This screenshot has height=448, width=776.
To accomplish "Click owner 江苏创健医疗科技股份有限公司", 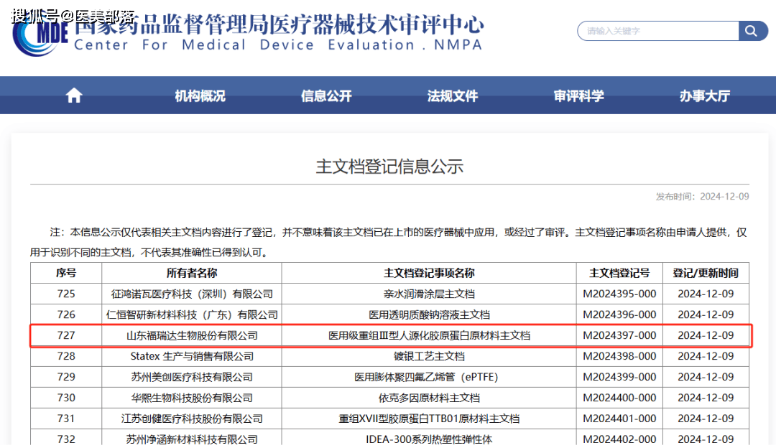I will (192, 419).
